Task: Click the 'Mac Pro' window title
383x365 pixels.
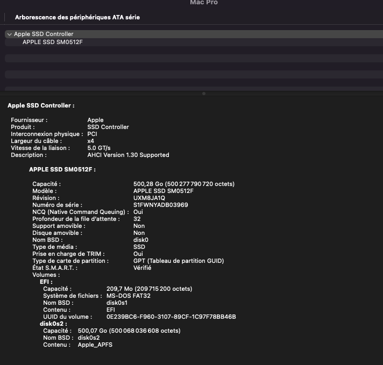Action: (204, 3)
